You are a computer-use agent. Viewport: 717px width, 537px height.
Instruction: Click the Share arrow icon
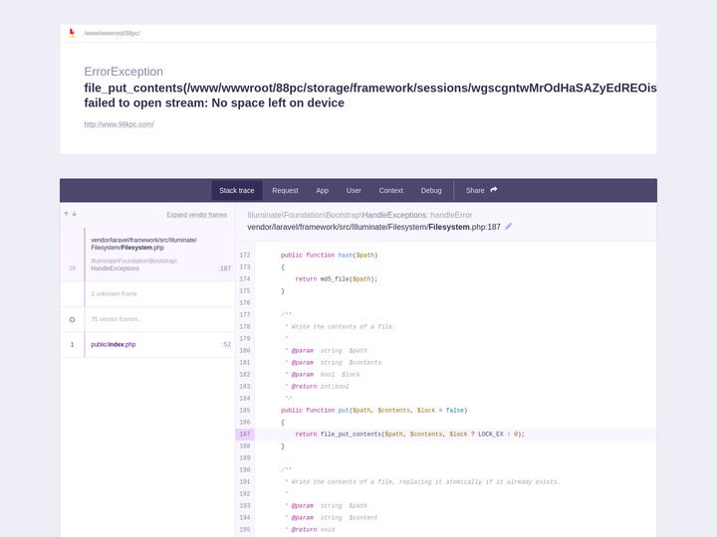[x=494, y=190]
